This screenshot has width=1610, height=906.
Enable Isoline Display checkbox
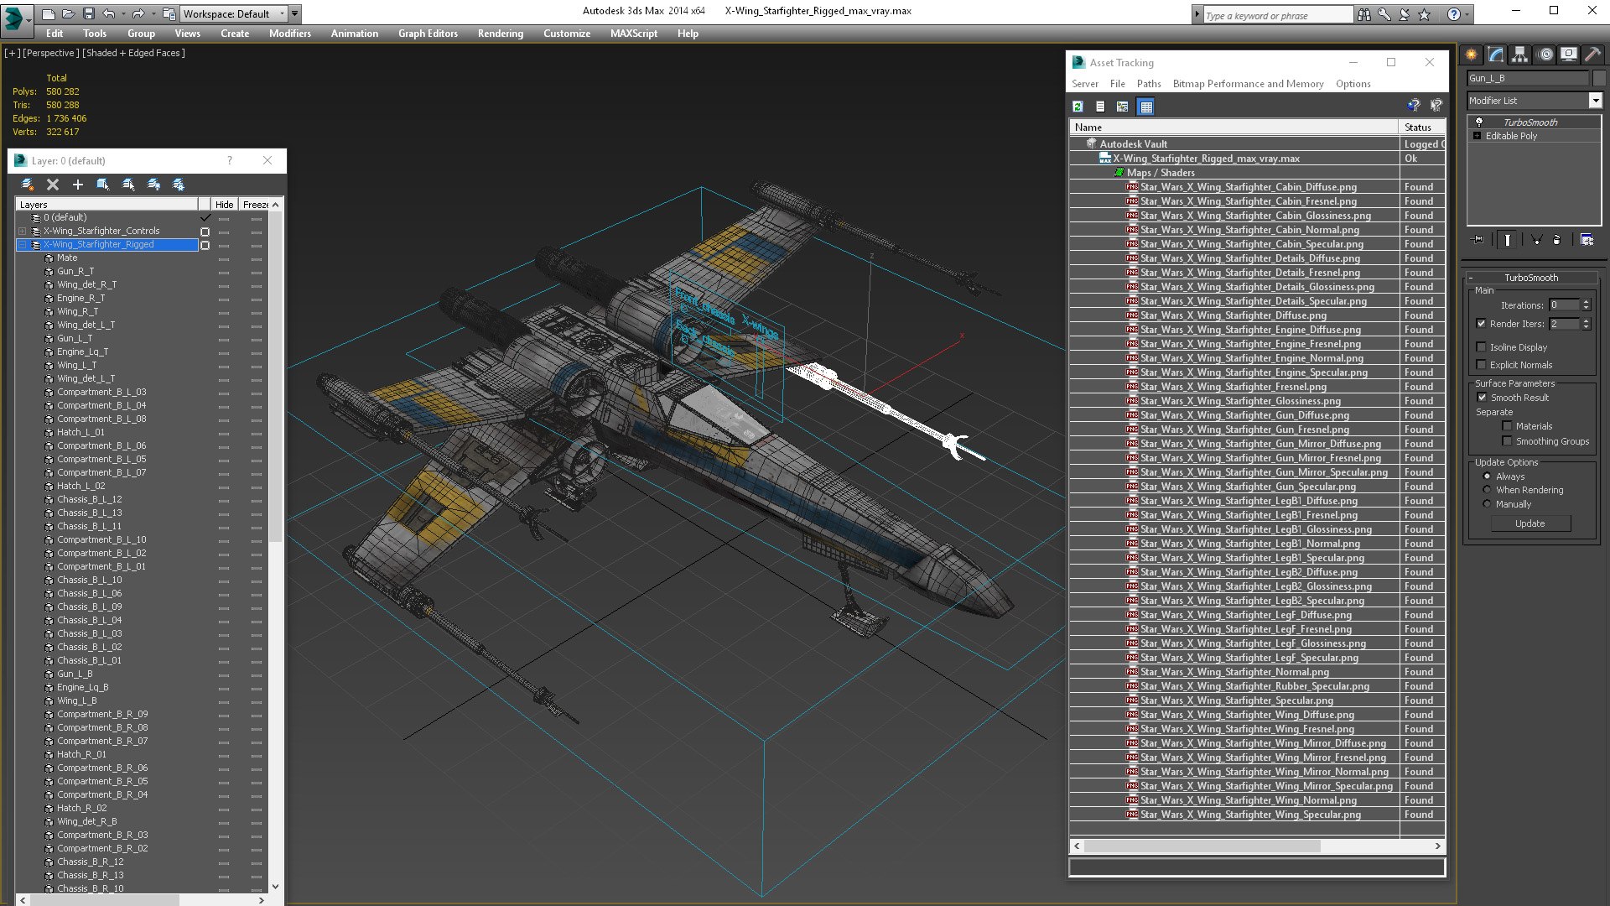click(1482, 347)
